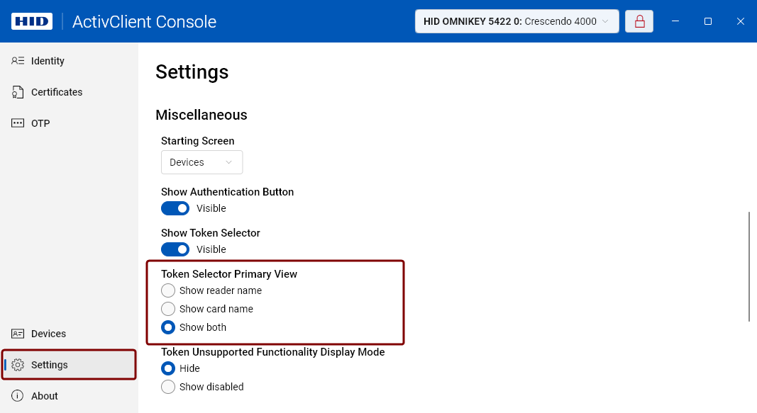Choose Show disabled radio button
Image resolution: width=757 pixels, height=413 pixels.
click(168, 387)
